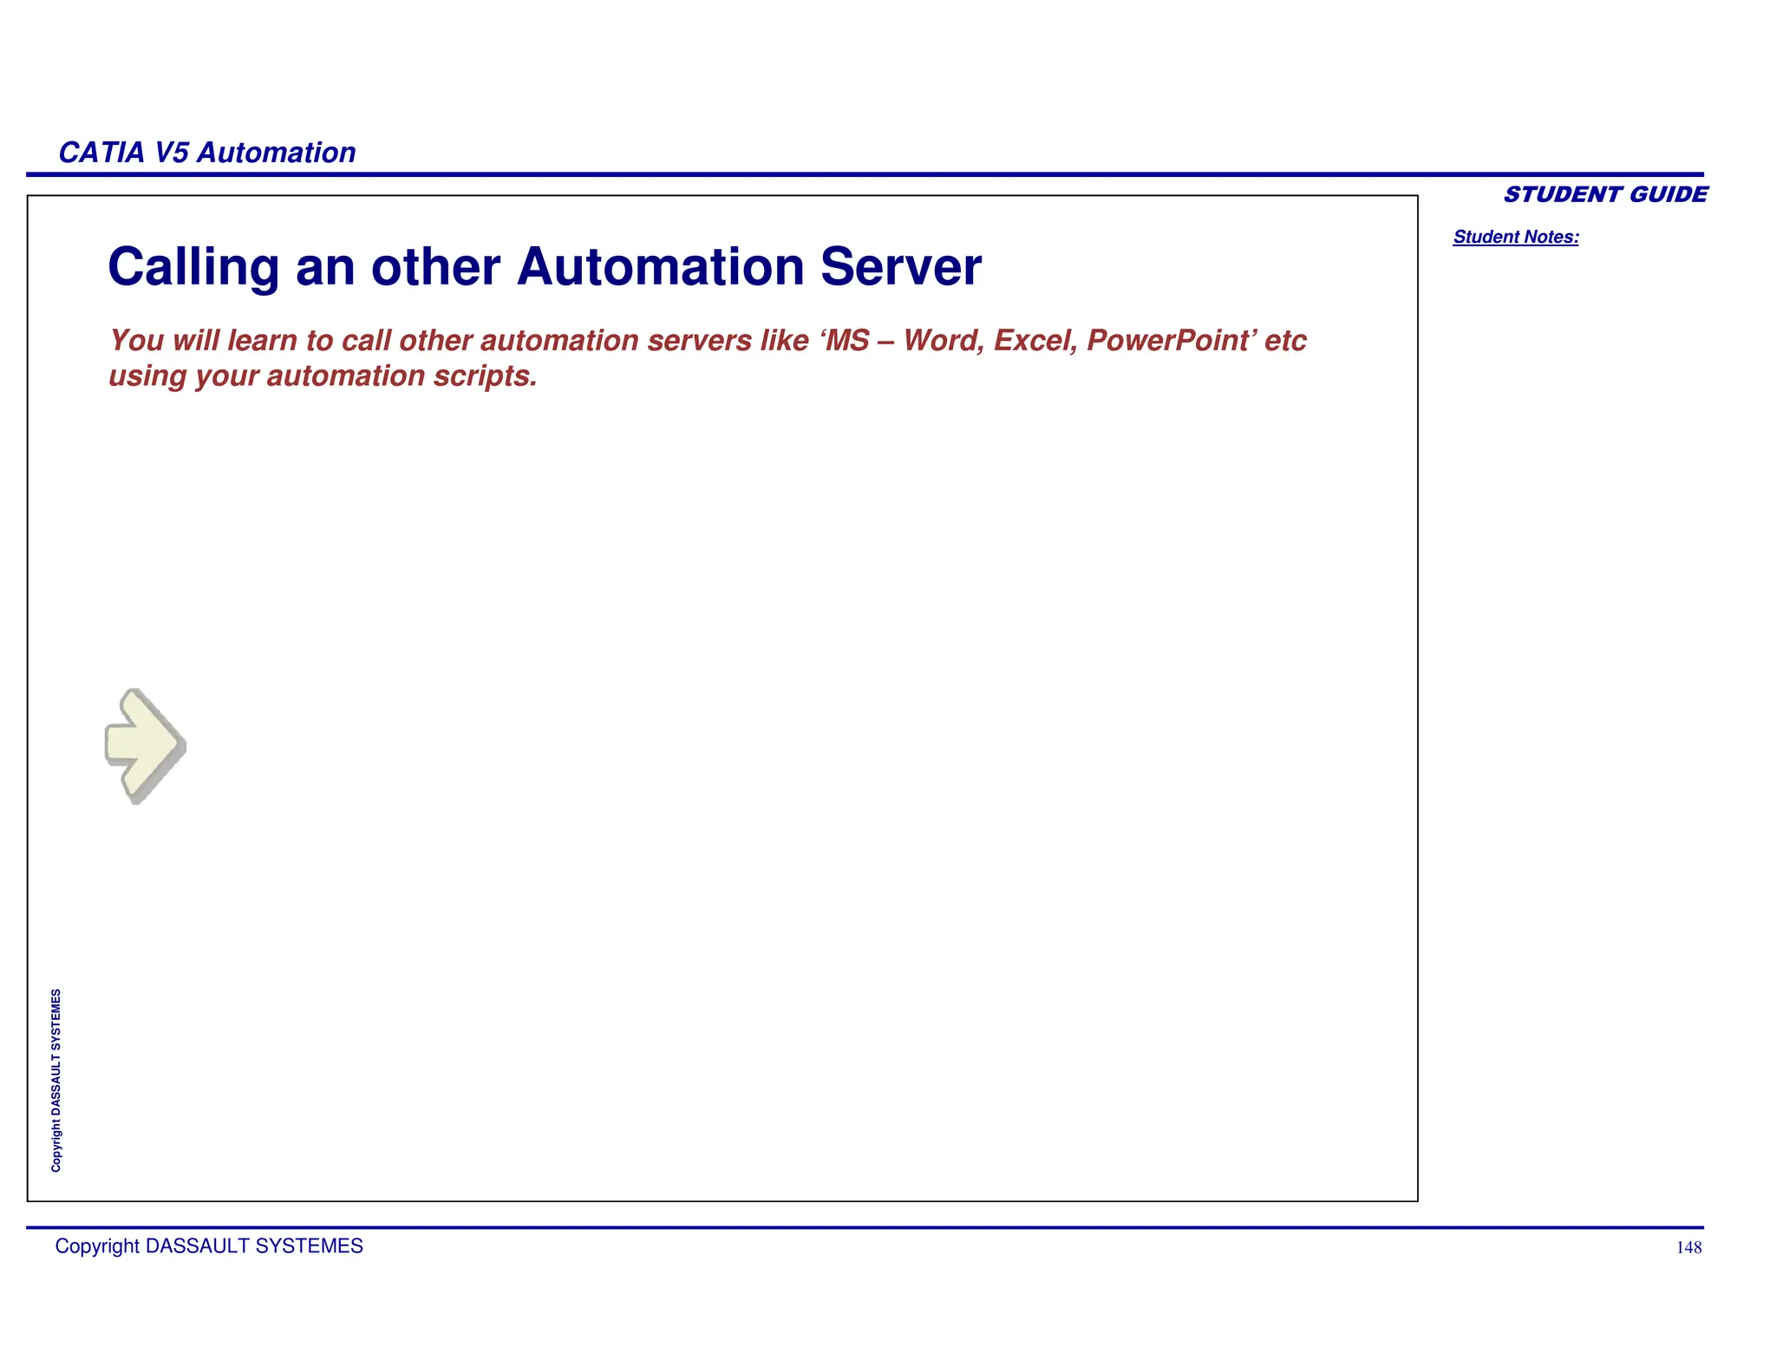Screen dimensions: 1776x1372
Task: Click the 'Calling an other Automation Server' title
Action: coord(545,266)
